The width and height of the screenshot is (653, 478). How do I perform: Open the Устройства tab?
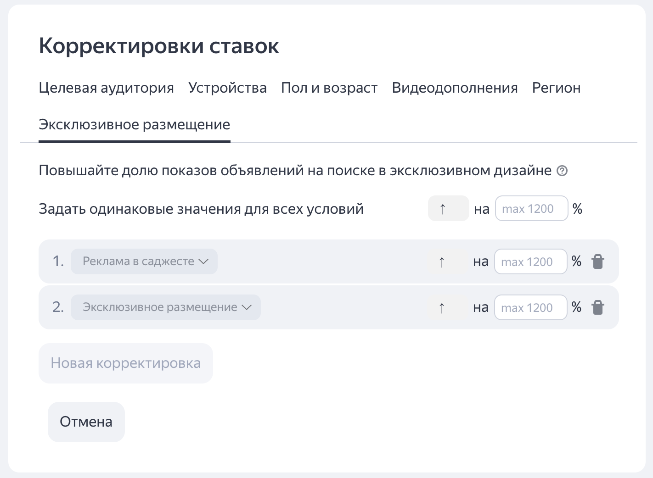tap(227, 88)
